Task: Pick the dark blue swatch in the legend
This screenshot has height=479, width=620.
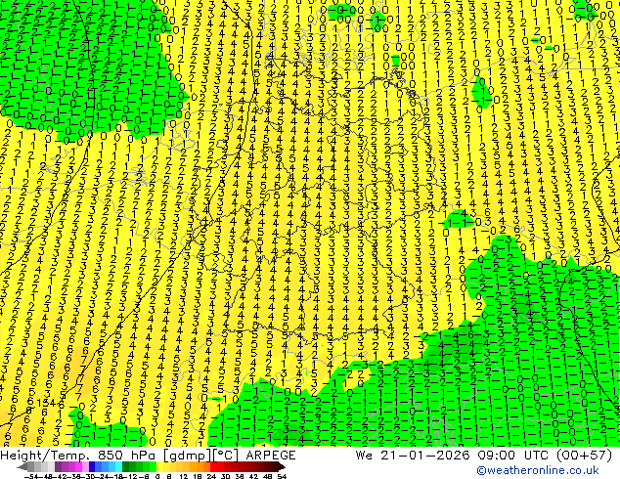Action: pos(92,466)
